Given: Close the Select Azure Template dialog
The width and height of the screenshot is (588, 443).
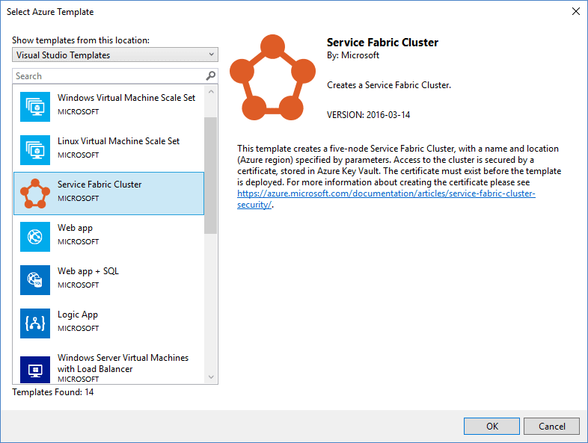Looking at the screenshot, I should (576, 12).
